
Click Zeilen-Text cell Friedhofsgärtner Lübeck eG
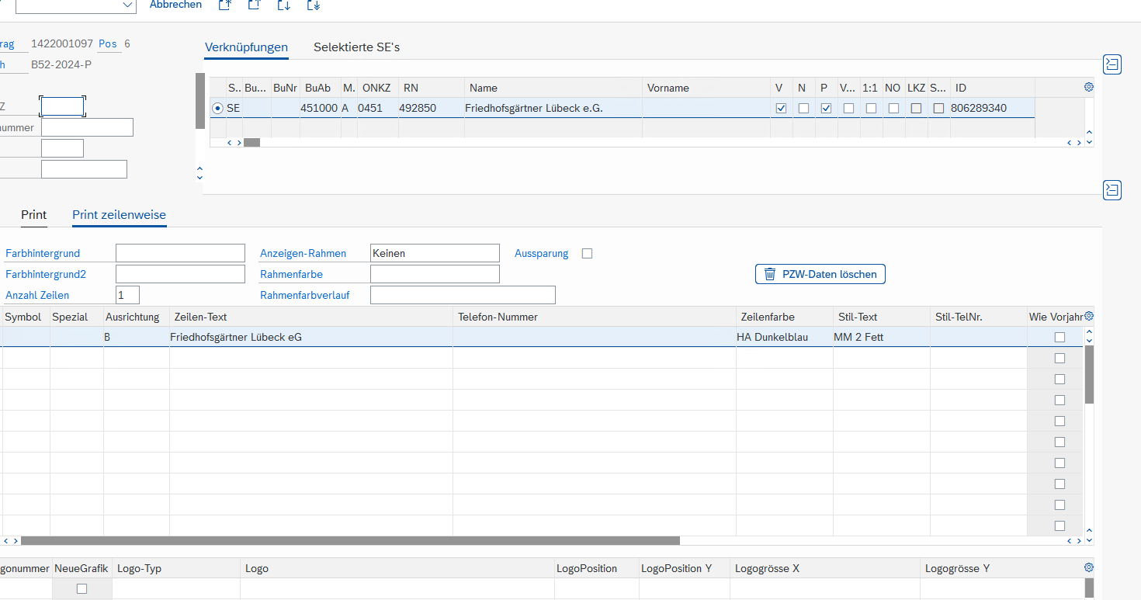coord(311,337)
